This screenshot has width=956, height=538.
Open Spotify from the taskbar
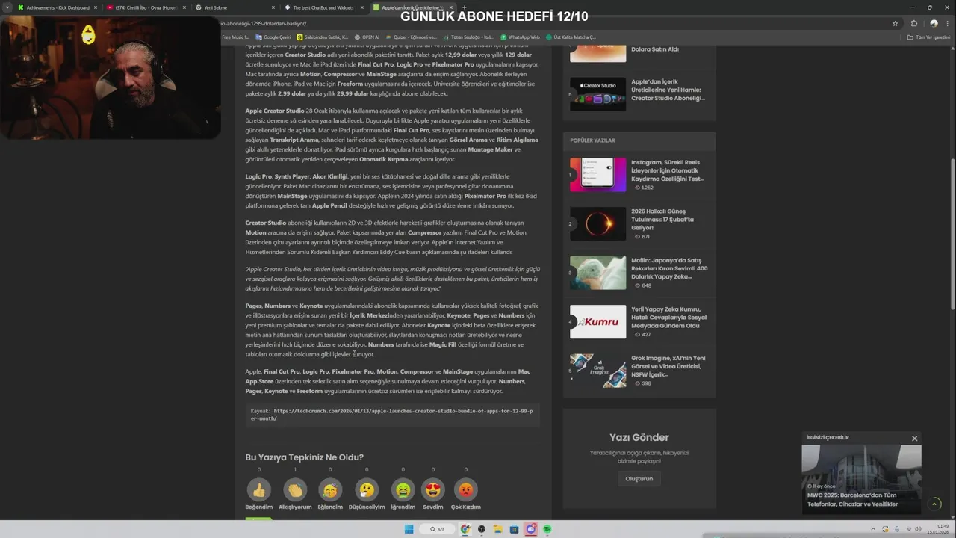(x=547, y=529)
